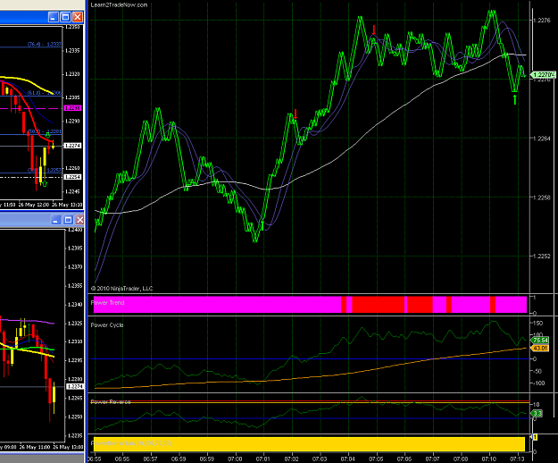Viewport: 558px width, 463px height.
Task: Click the -100 label on Power Cycle scale
Action: [538, 383]
